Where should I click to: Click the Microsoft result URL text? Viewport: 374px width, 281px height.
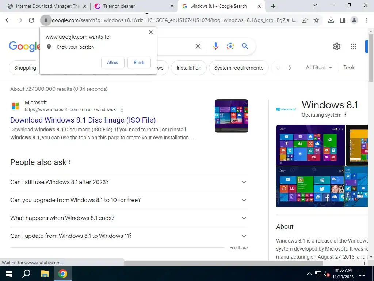(x=70, y=110)
